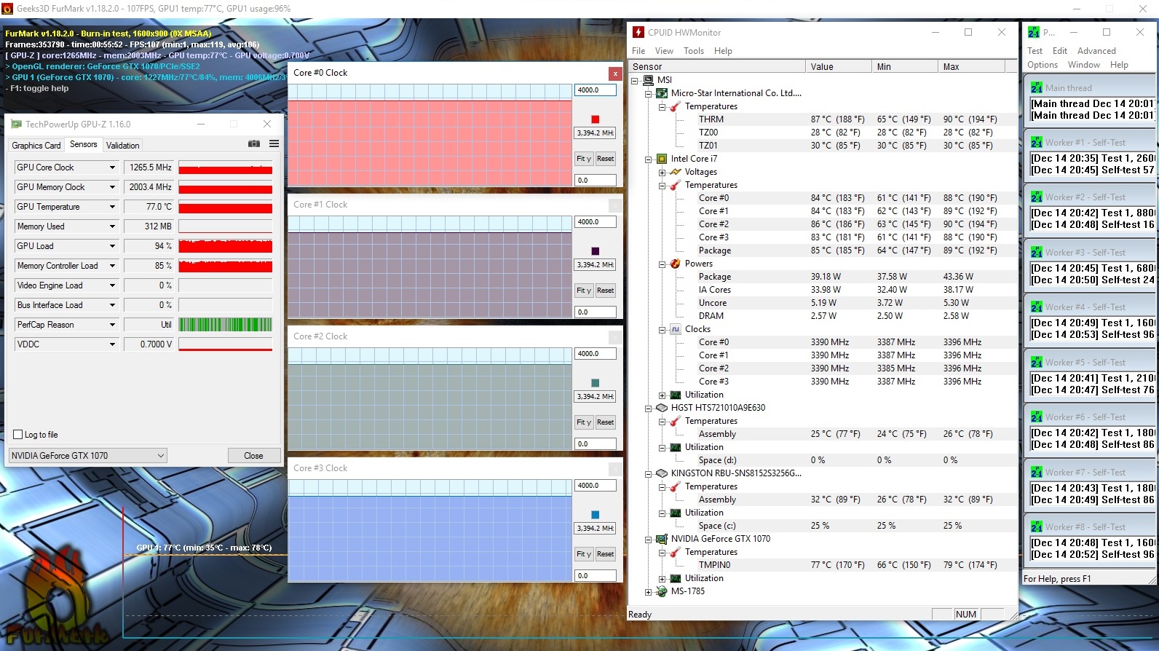Open the Options menu in Prime95
Screen dimensions: 1159x651
click(1043, 65)
